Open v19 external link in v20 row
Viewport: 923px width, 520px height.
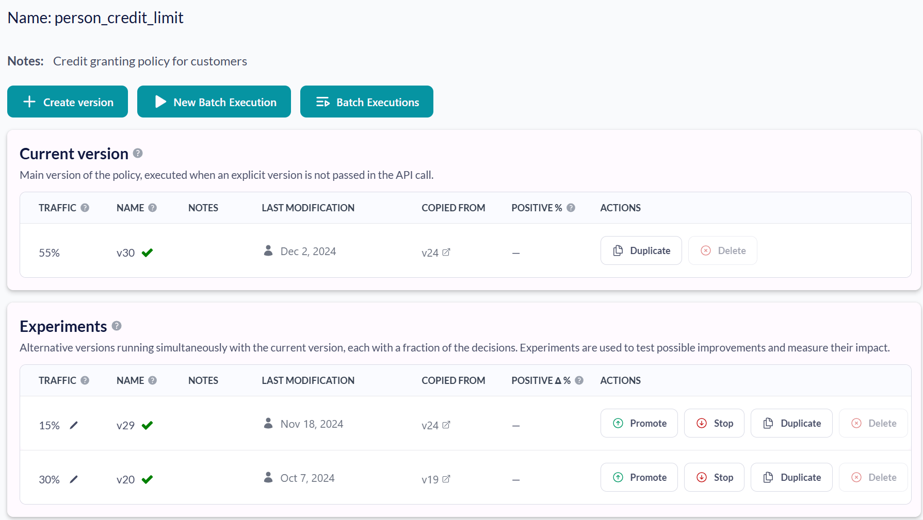click(x=446, y=479)
